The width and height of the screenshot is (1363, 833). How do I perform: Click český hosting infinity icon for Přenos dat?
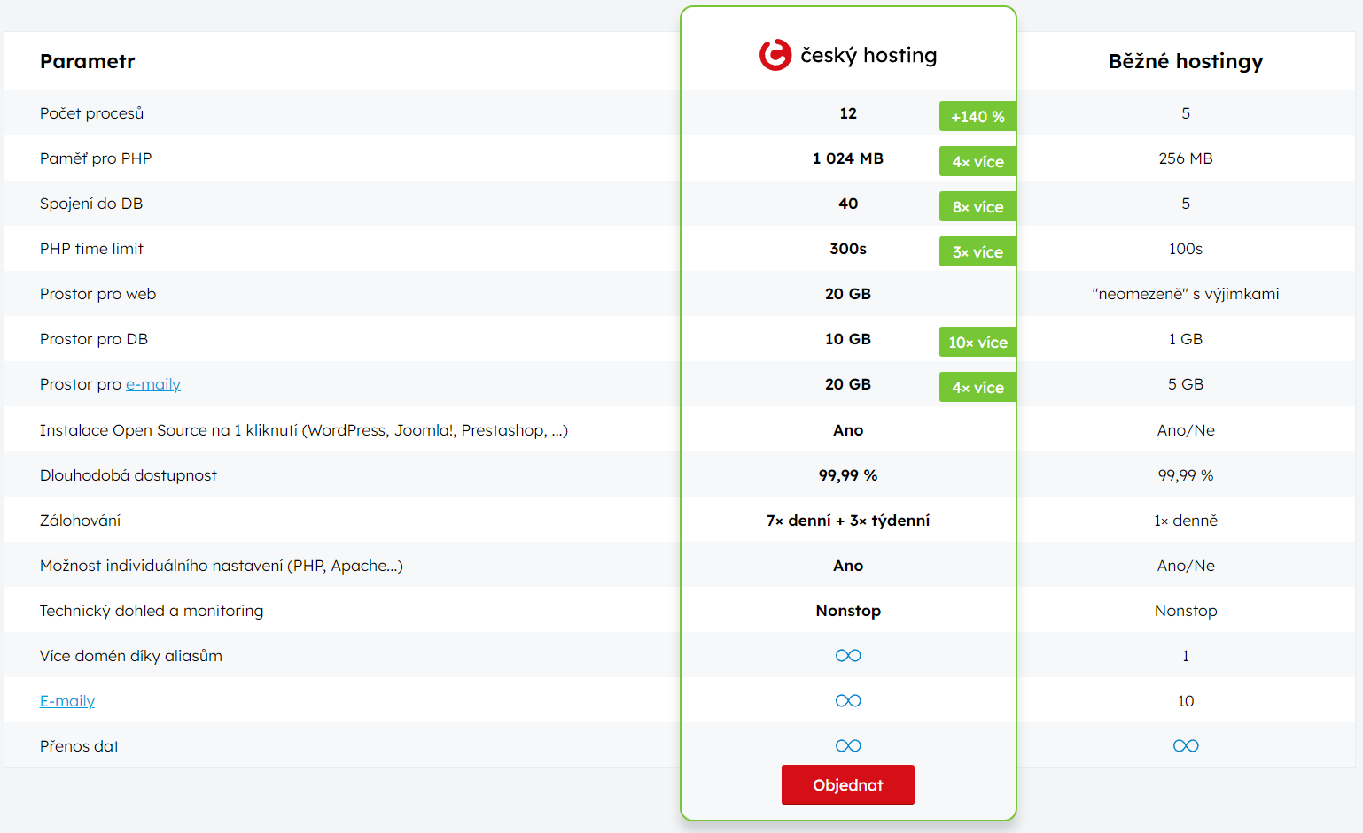[x=848, y=746]
